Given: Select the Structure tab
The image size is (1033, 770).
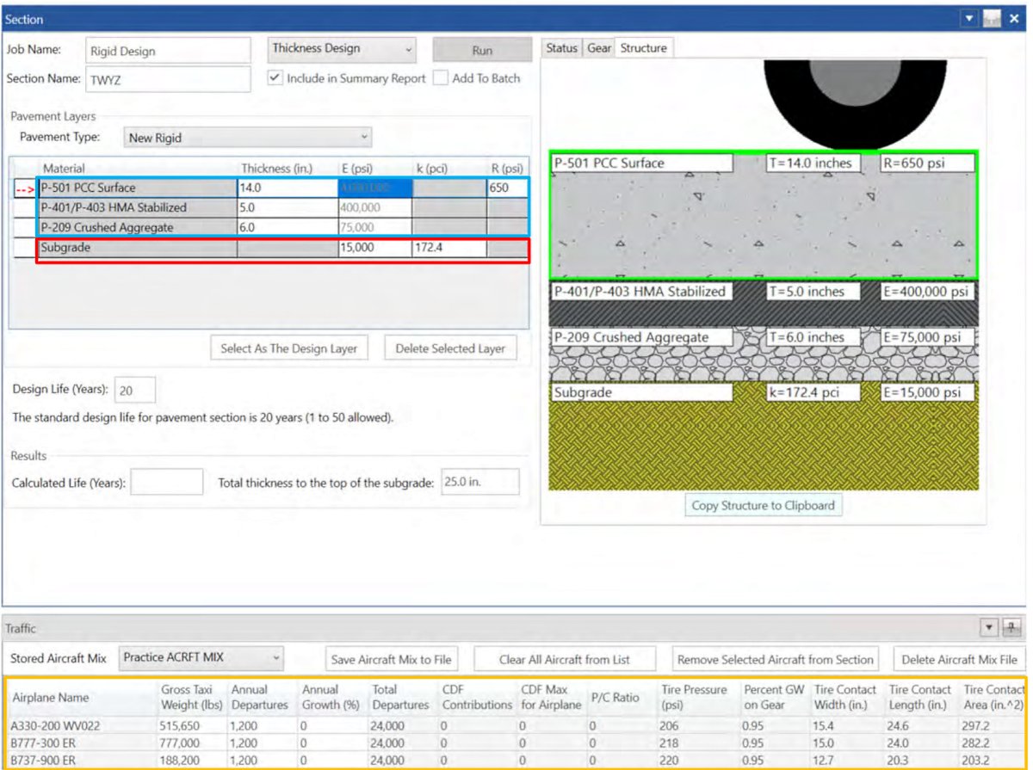Looking at the screenshot, I should click(644, 48).
